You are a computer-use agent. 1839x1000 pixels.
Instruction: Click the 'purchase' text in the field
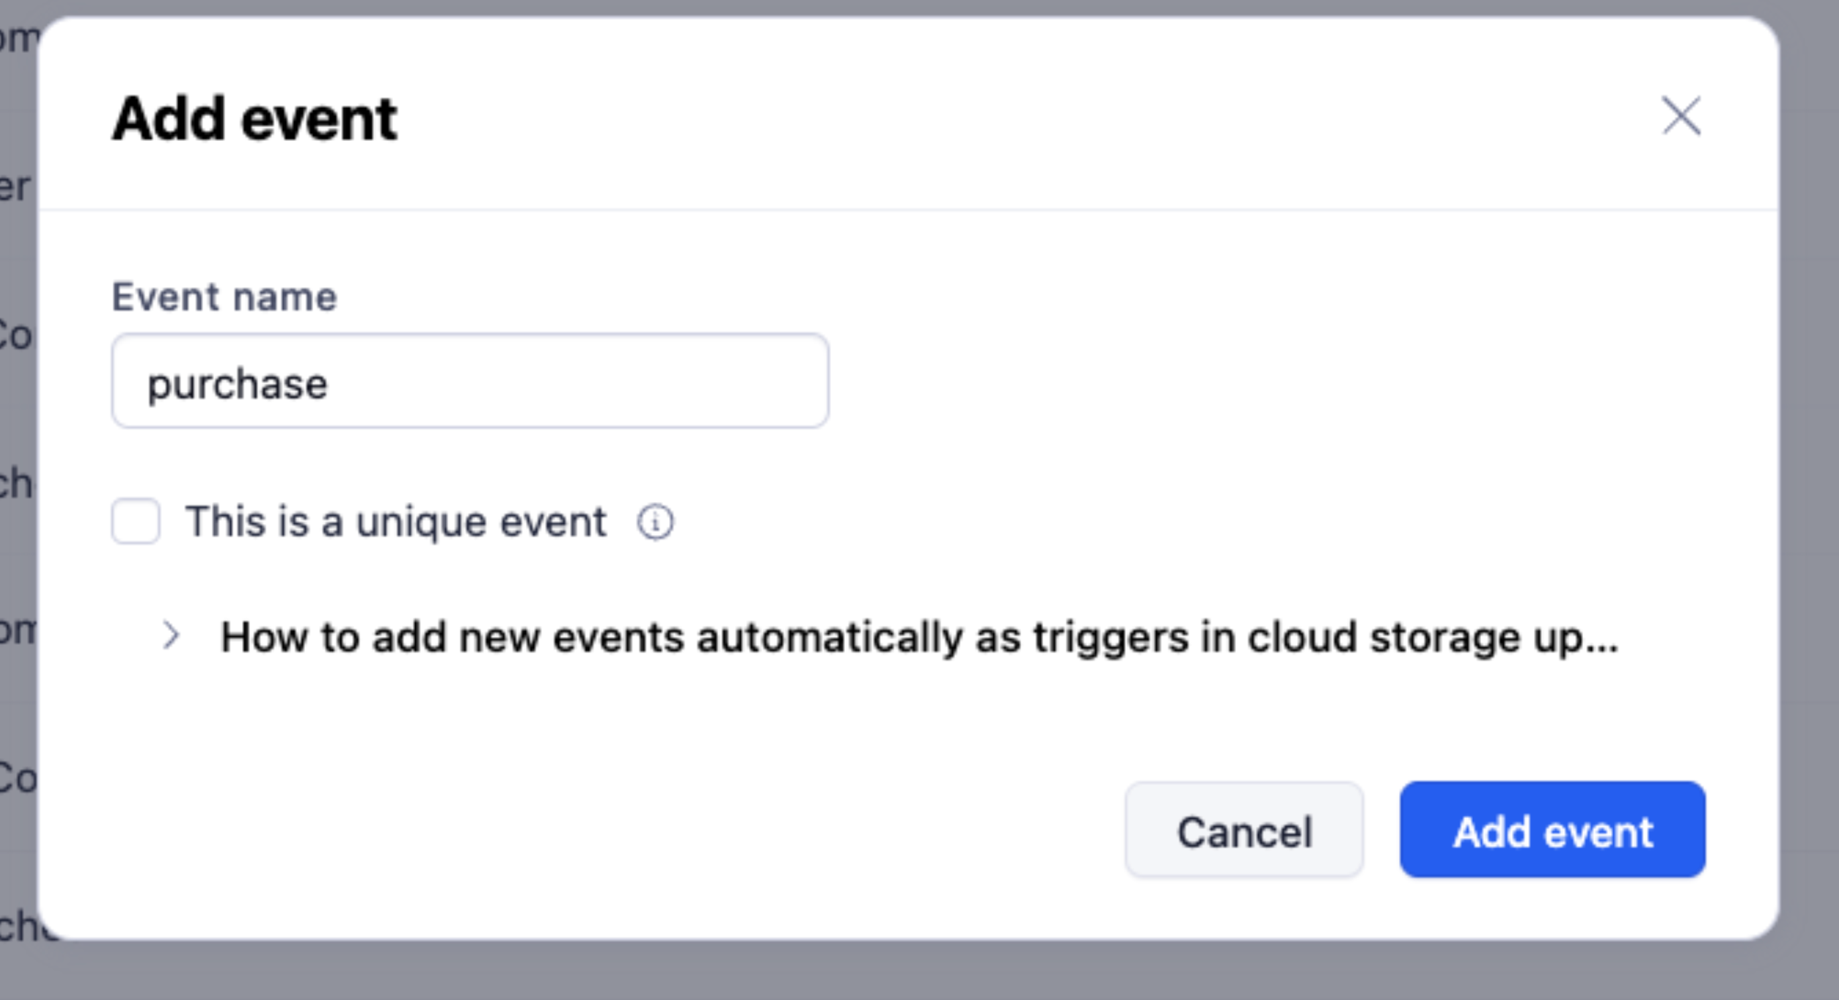coord(237,385)
